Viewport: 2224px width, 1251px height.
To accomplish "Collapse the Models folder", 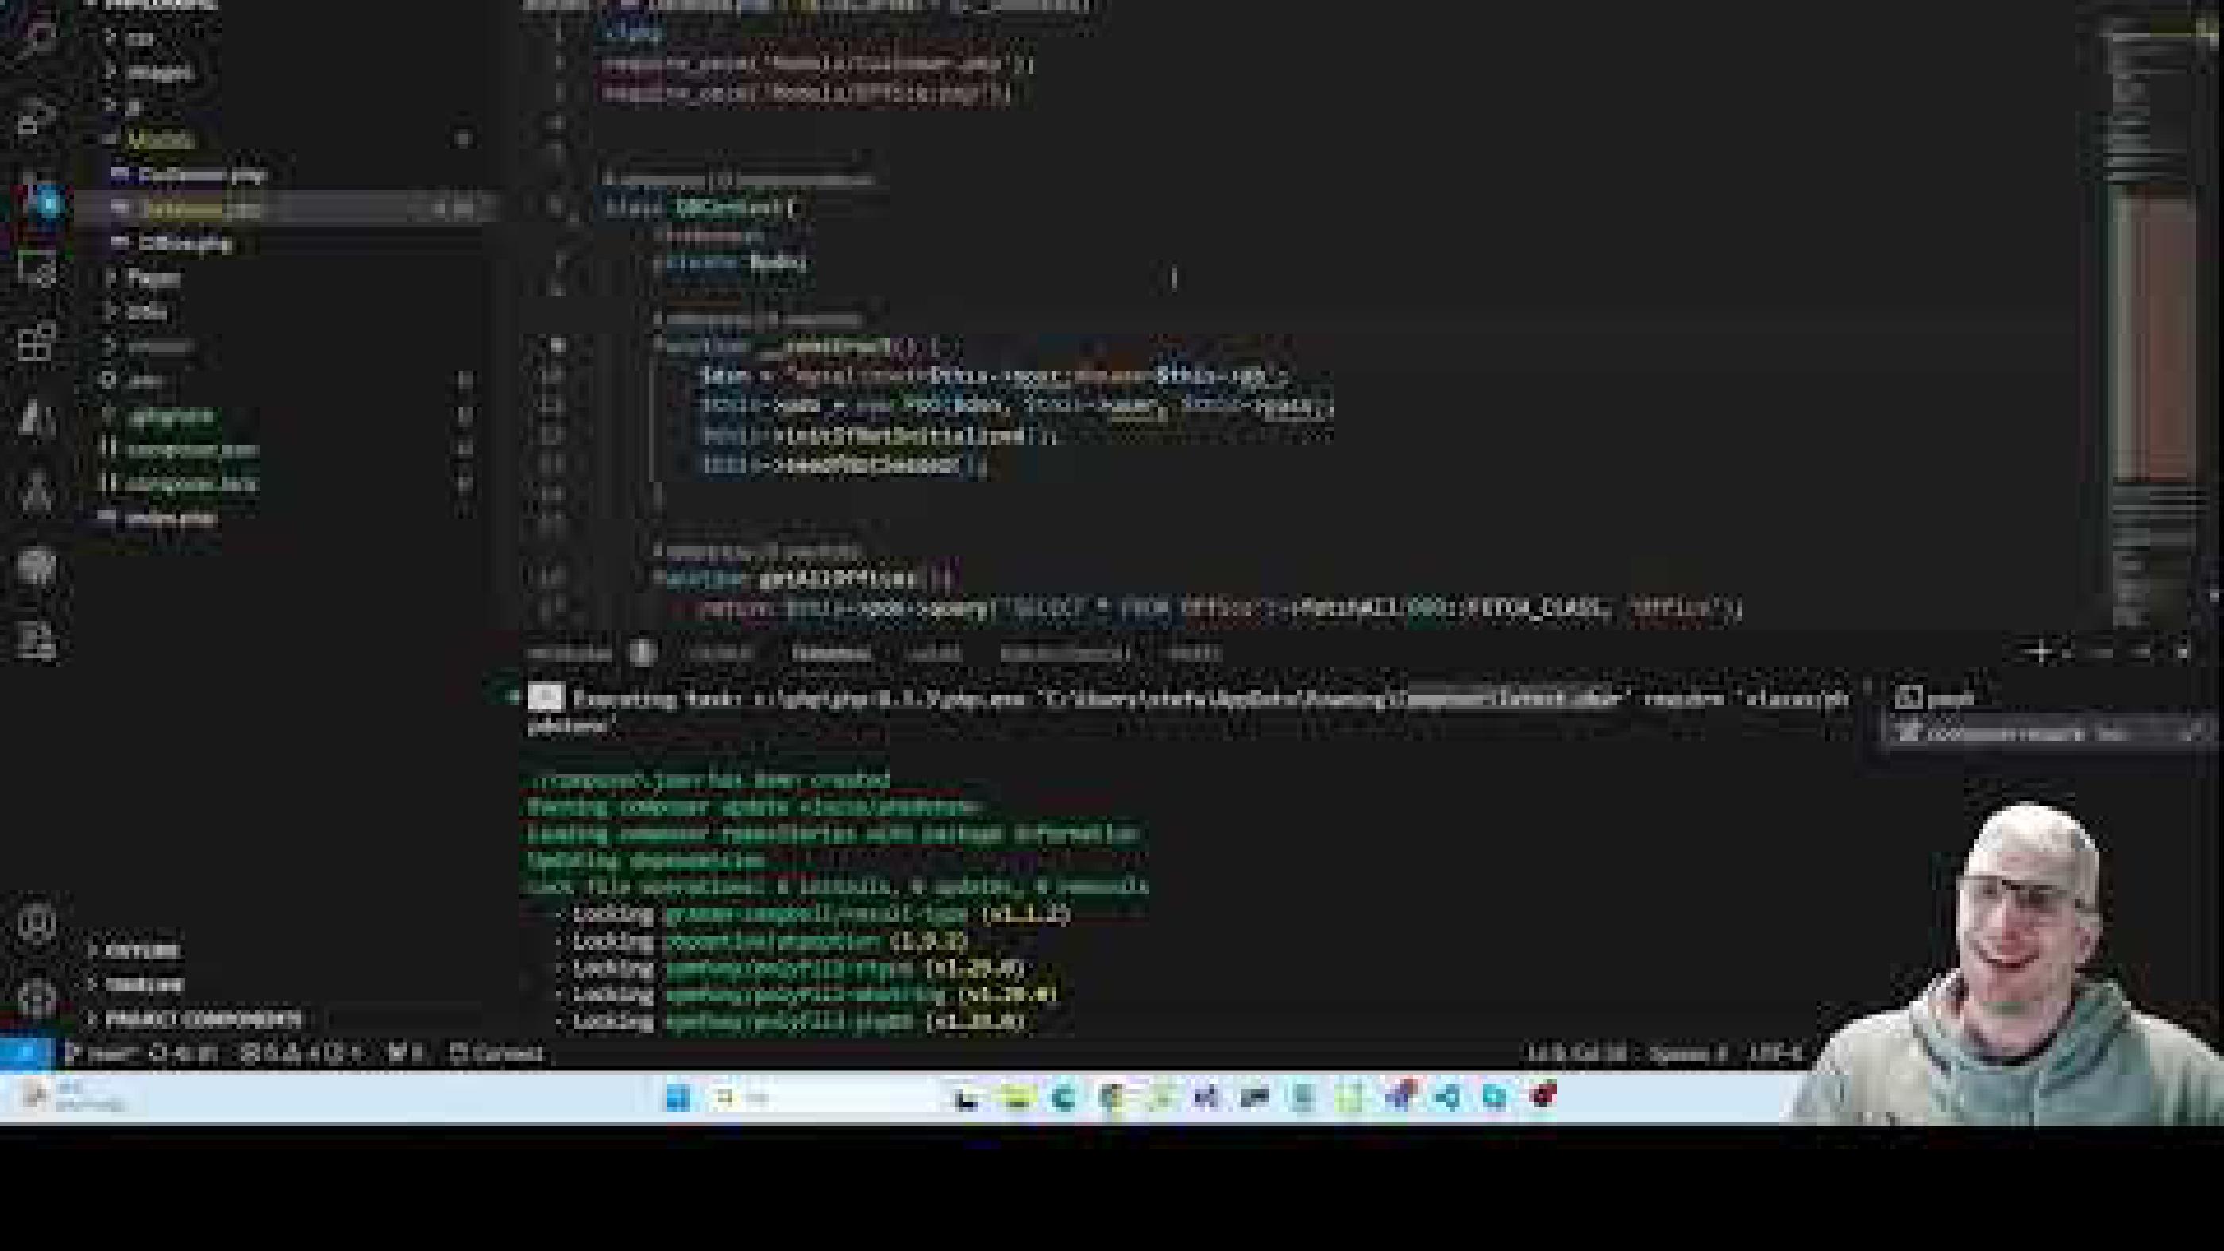I will tap(160, 140).
